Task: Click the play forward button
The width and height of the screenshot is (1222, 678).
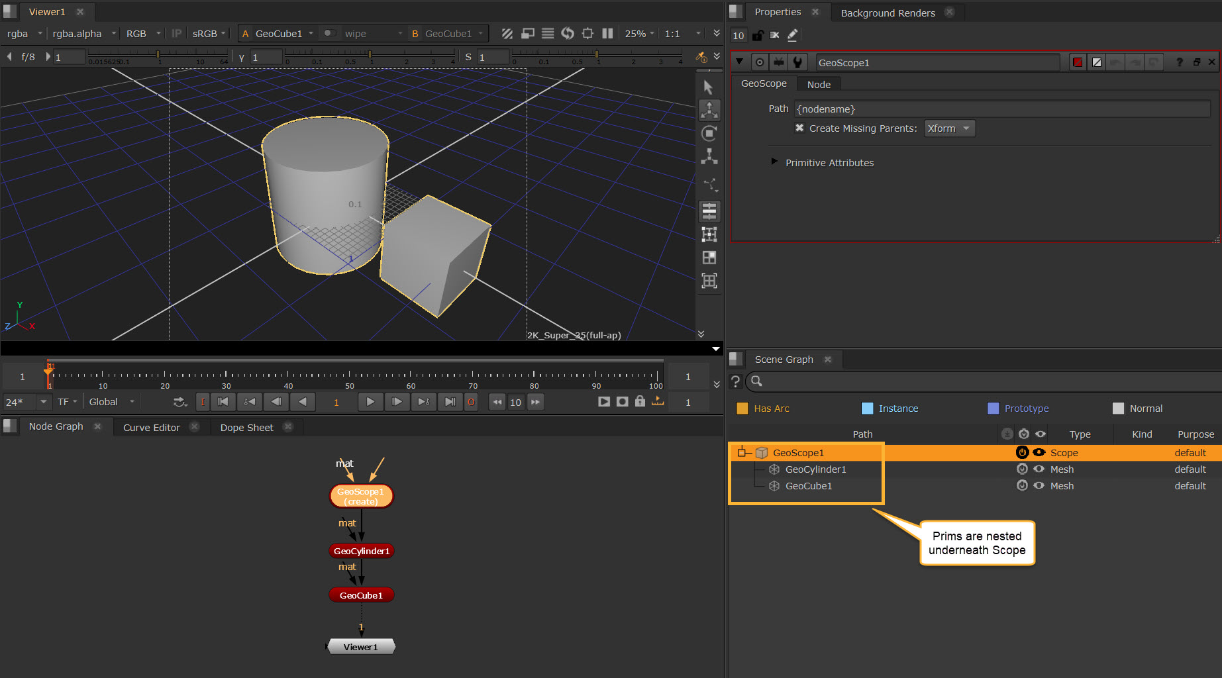Action: [x=370, y=401]
